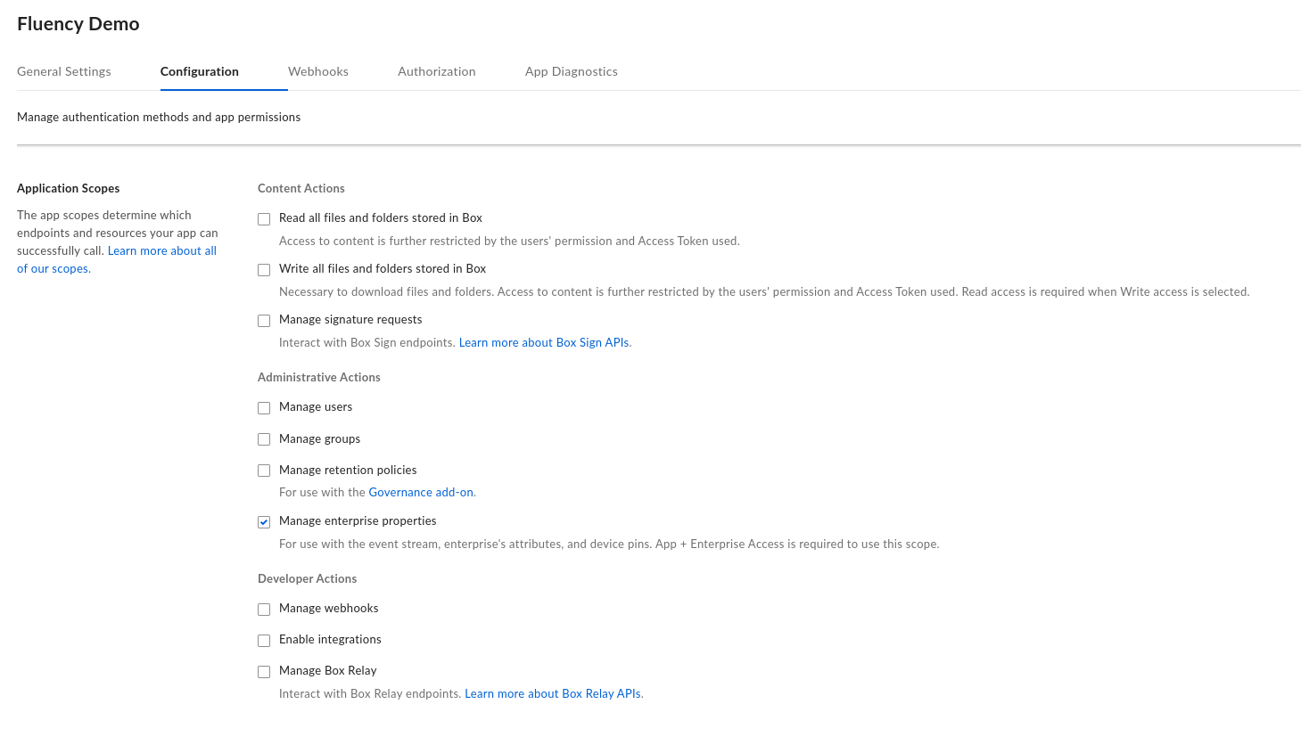This screenshot has height=737, width=1301.
Task: Click the Manage groups label text
Action: [x=320, y=438]
